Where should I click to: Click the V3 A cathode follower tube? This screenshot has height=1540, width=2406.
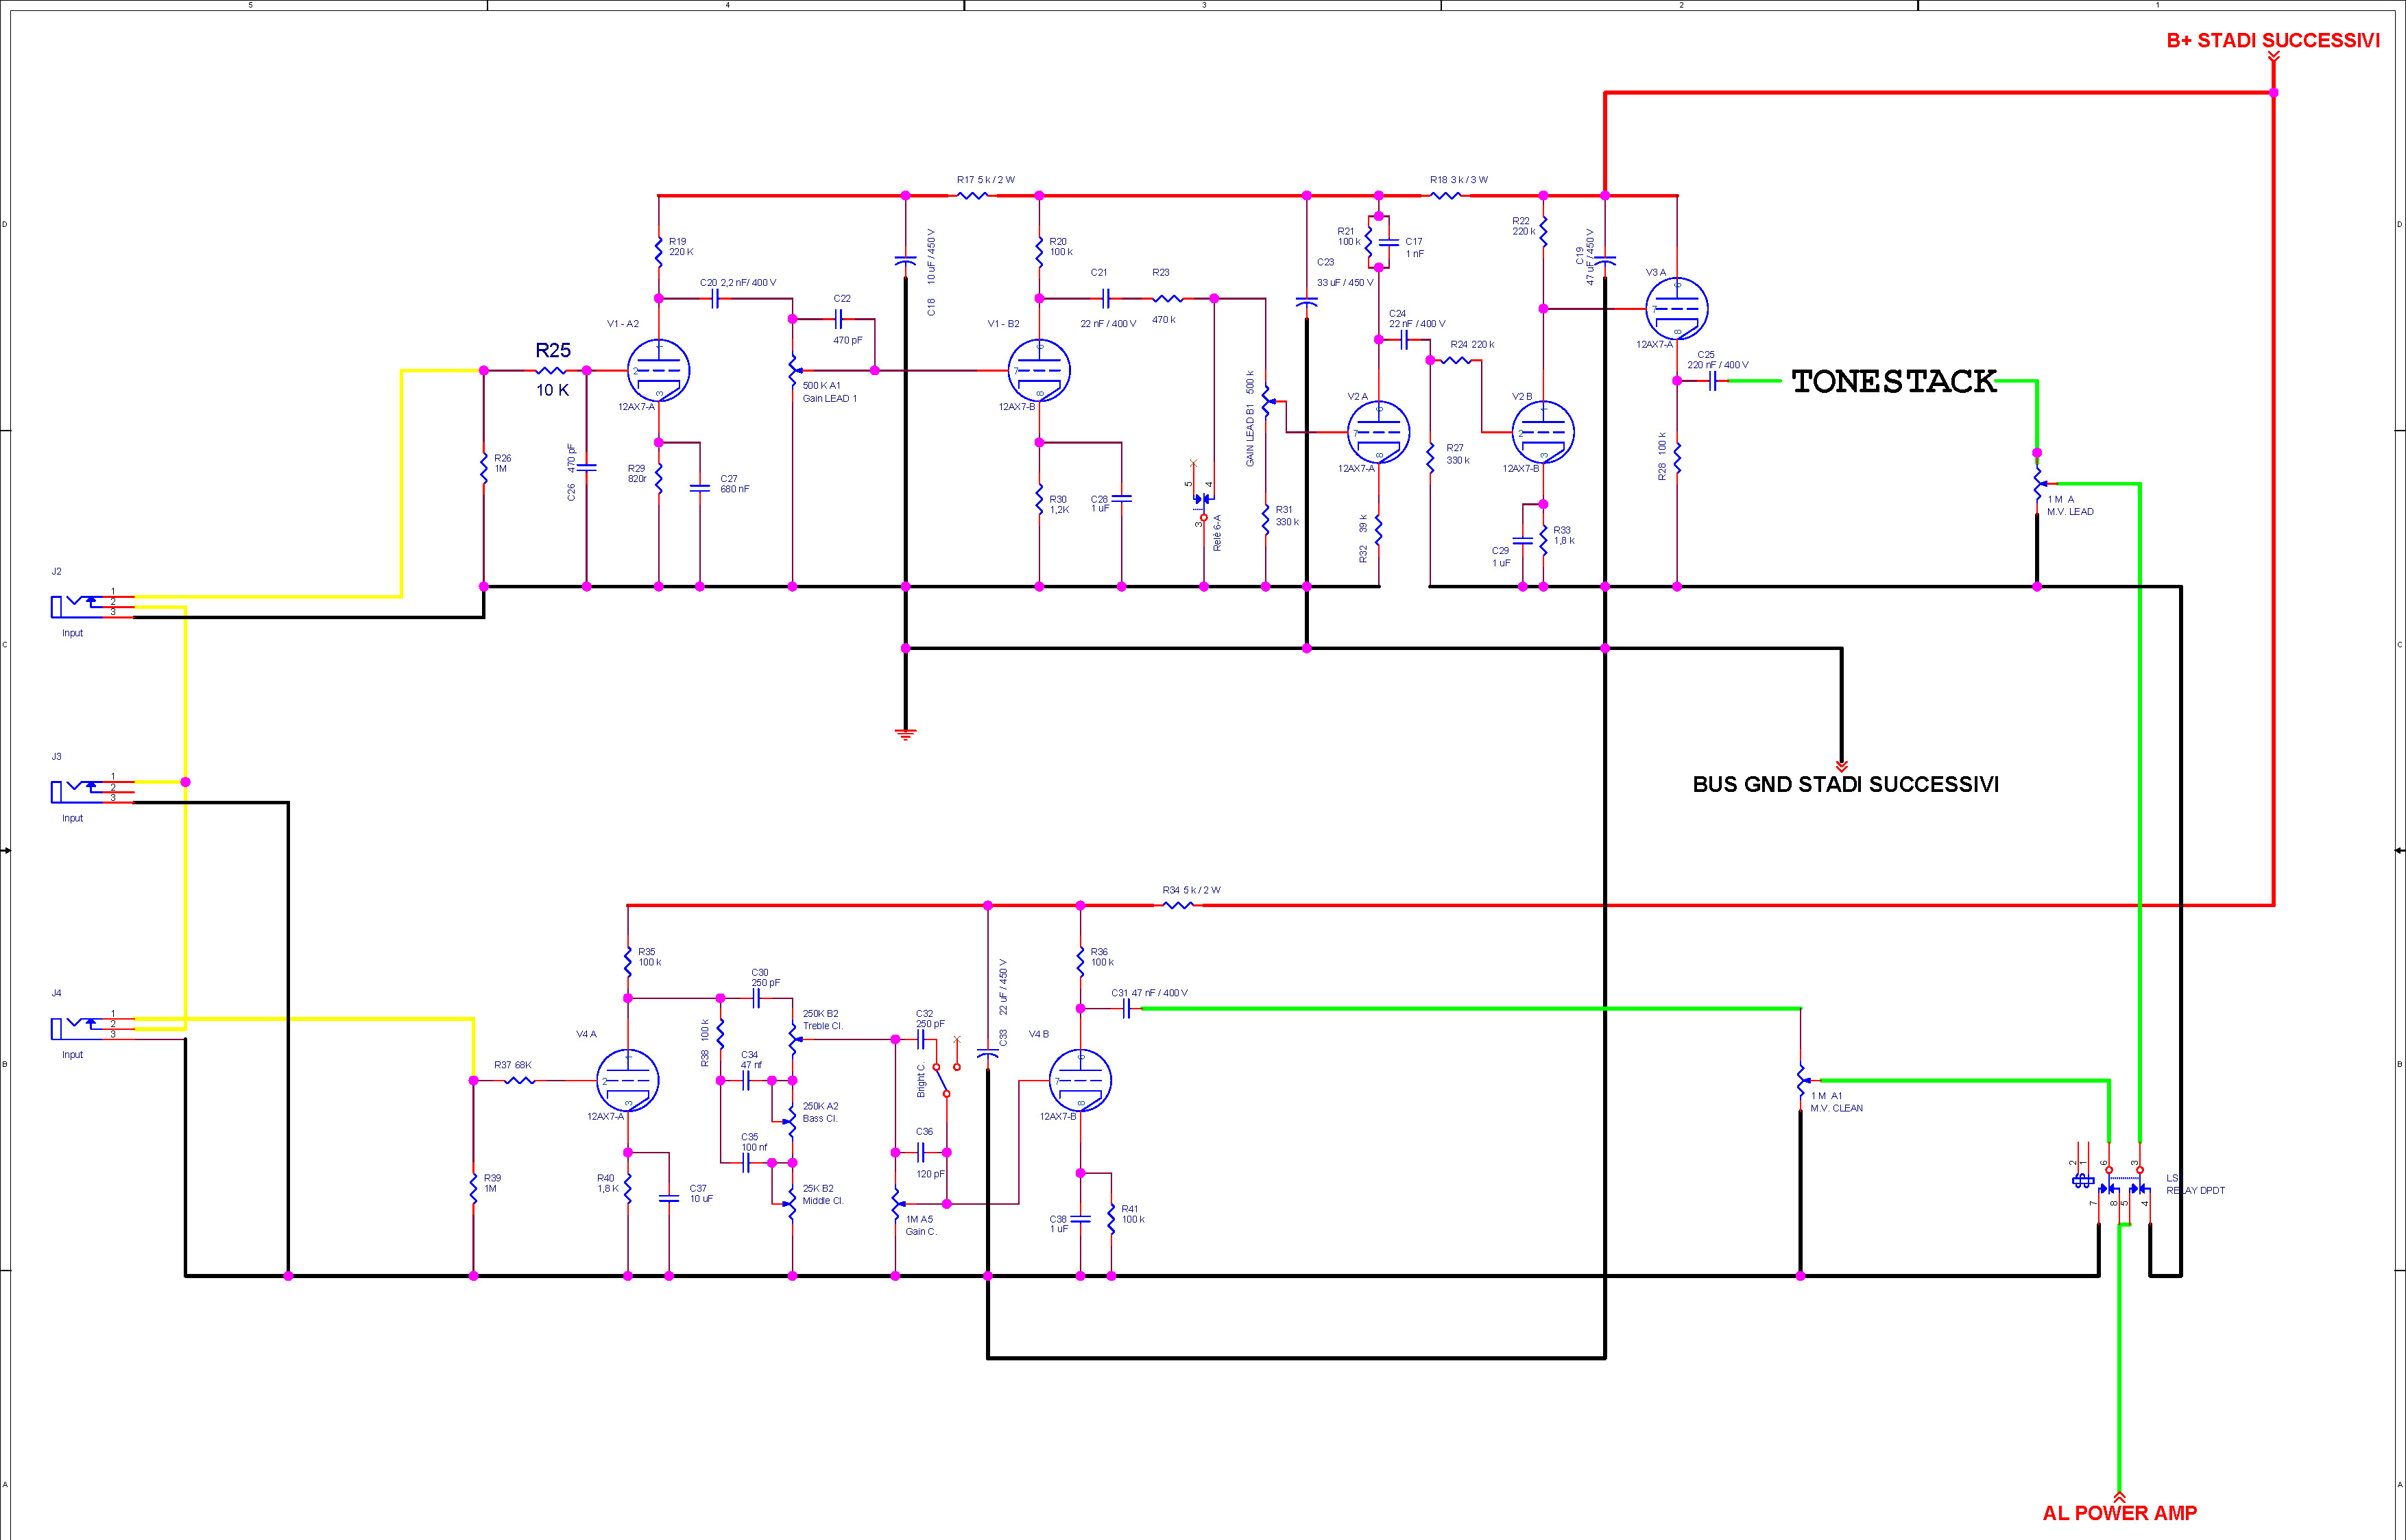click(1676, 308)
